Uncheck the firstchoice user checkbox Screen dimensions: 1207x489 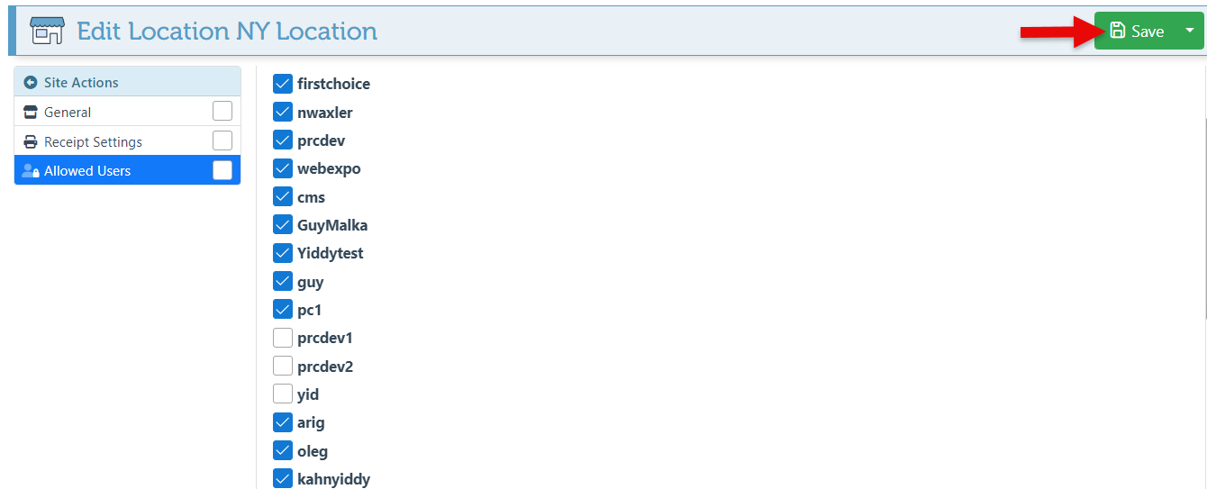283,84
